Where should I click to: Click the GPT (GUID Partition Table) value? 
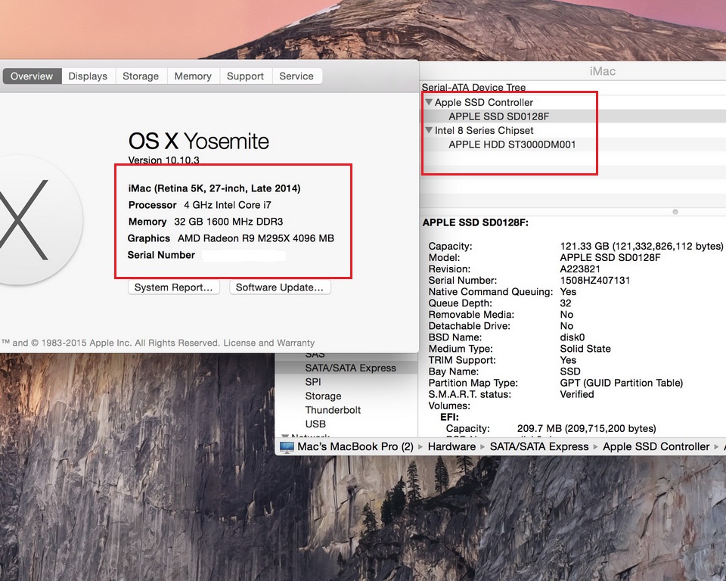point(621,383)
